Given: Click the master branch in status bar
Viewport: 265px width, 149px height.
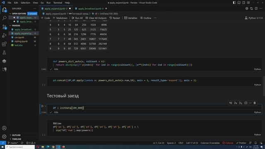Looking at the screenshot, I should [x=13, y=143].
